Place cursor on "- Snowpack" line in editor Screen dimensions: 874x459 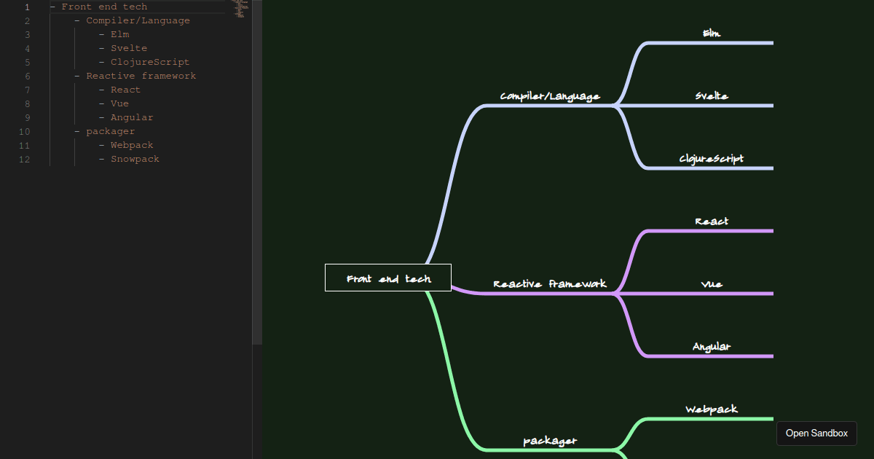(x=135, y=159)
